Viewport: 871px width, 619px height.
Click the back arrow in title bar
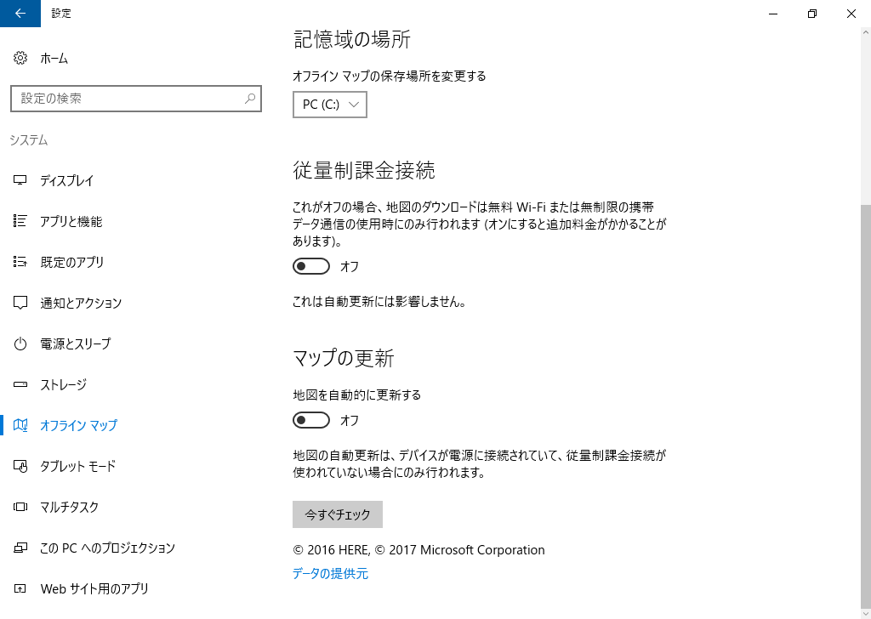(x=20, y=14)
